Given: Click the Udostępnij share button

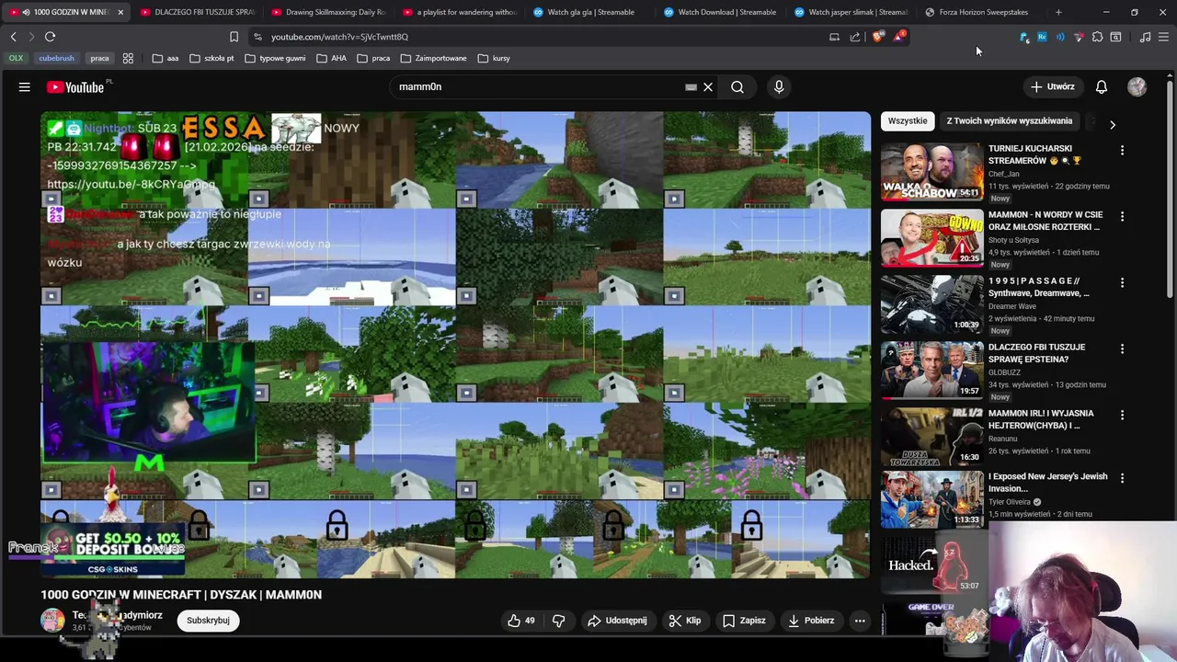Looking at the screenshot, I should pyautogui.click(x=617, y=621).
